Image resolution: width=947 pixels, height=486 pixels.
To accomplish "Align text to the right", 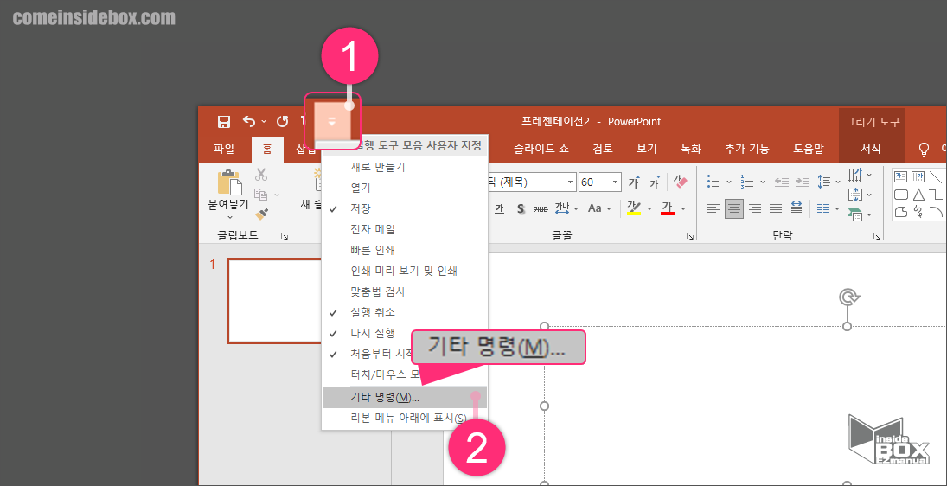I will 755,208.
